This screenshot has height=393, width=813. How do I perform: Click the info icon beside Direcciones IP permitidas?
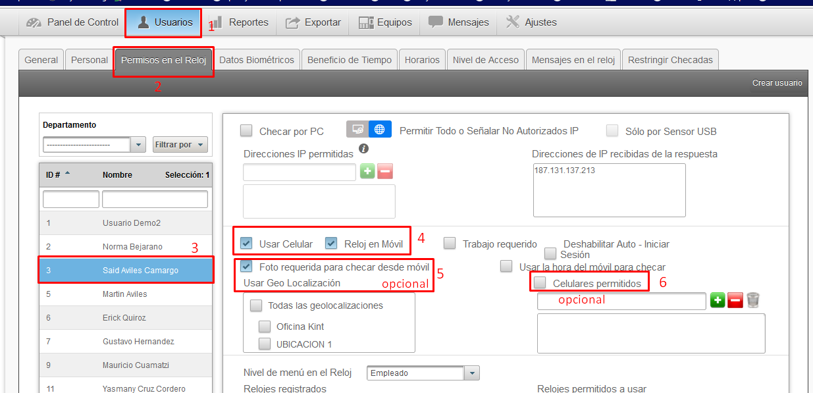[363, 149]
